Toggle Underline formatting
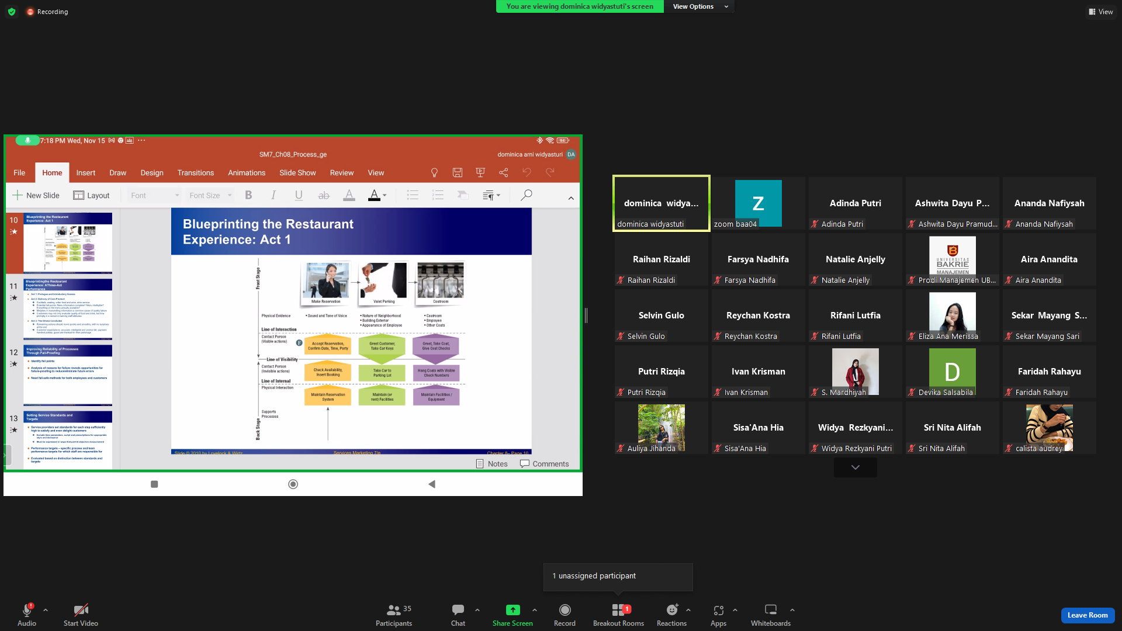 (299, 195)
